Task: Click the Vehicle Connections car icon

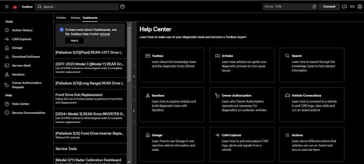Action: pyautogui.click(x=287, y=95)
